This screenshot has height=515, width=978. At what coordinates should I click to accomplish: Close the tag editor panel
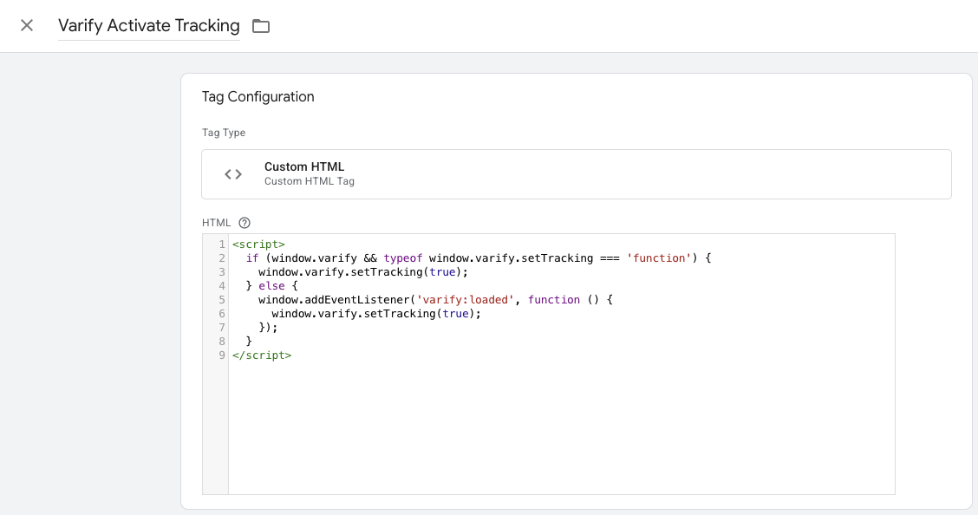click(27, 25)
